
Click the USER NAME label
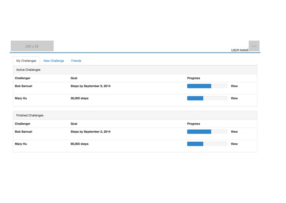coord(239,50)
